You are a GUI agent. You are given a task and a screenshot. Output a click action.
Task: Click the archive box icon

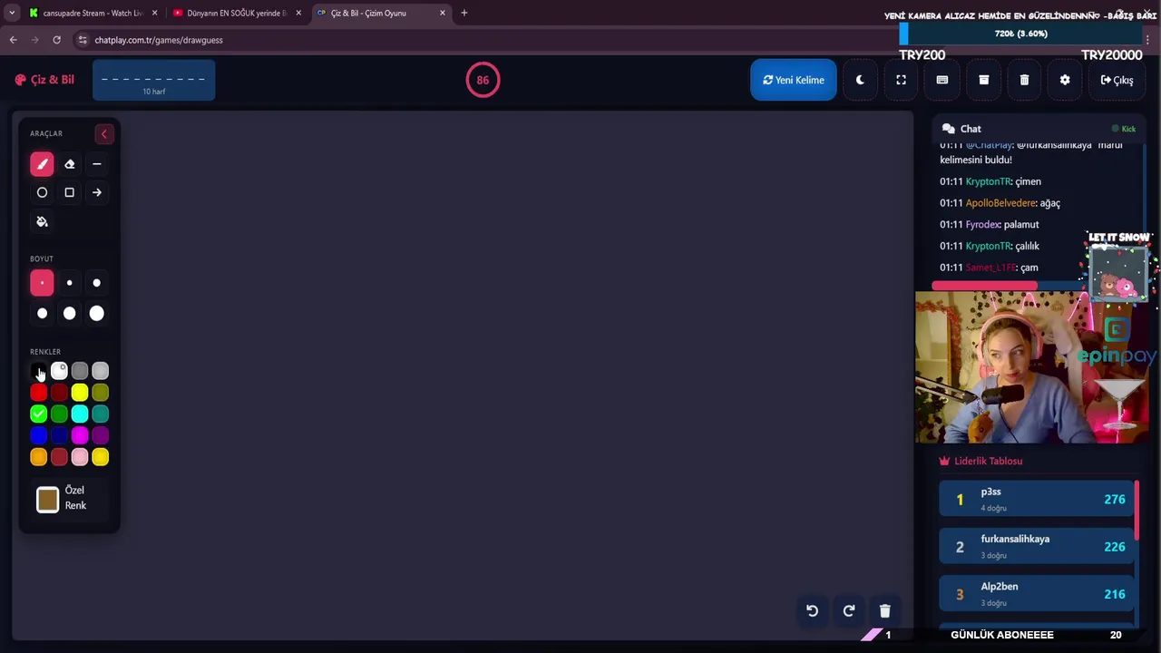tap(983, 80)
